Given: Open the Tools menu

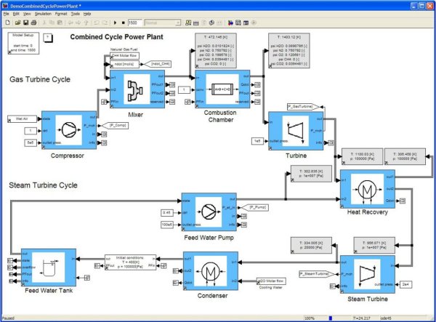Looking at the screenshot, I should point(76,14).
